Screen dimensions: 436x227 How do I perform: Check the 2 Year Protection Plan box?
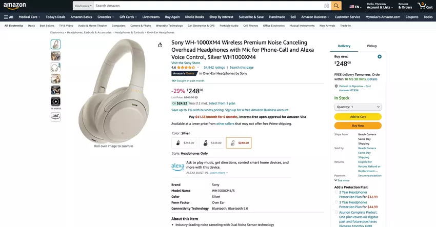point(336,192)
